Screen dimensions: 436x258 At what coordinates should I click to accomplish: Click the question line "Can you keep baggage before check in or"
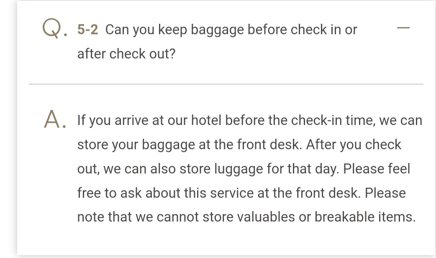(x=231, y=30)
